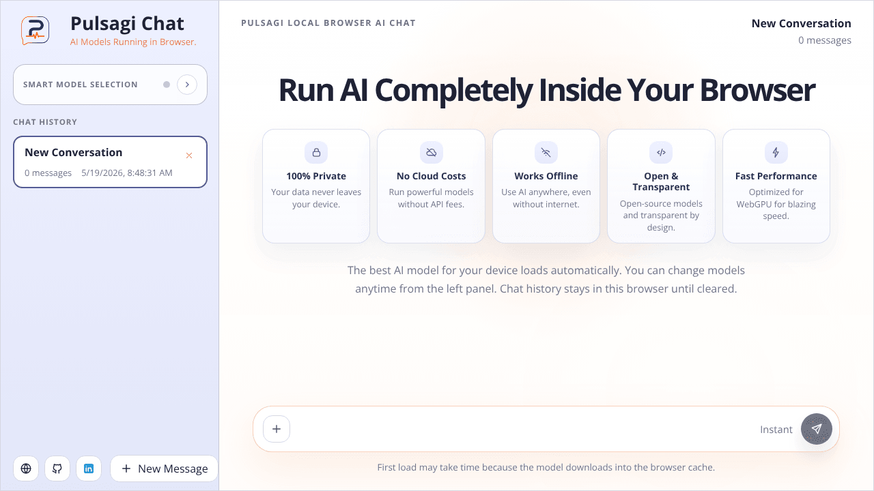The height and width of the screenshot is (491, 874).
Task: Click the chat message input field
Action: 522,429
